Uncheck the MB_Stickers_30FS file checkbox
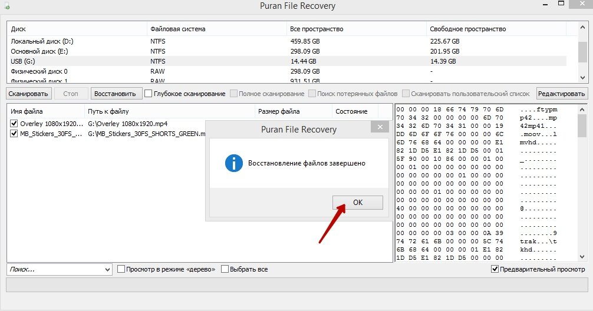Viewport: 593px width, 311px height. pos(14,133)
